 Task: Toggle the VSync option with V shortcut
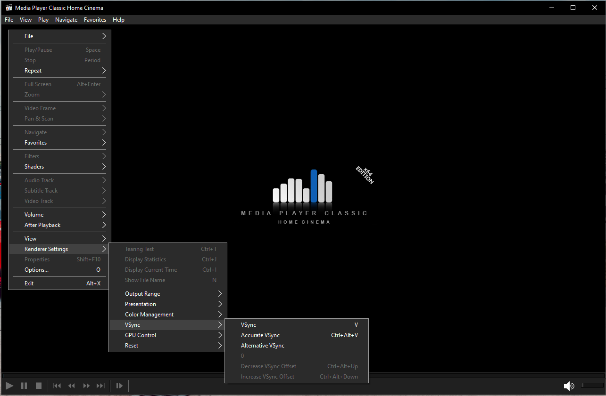coord(297,325)
